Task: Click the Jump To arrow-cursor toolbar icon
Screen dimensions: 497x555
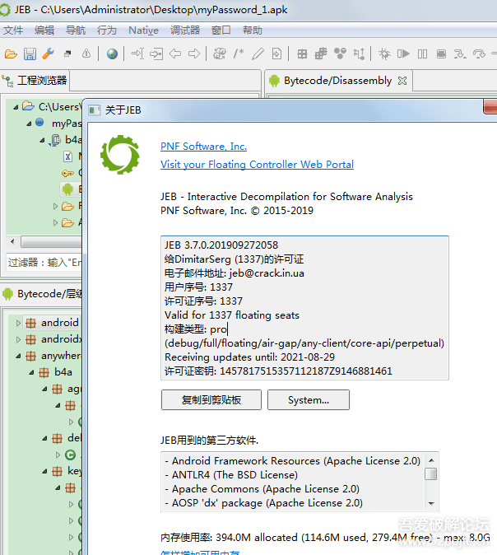Action: click(137, 54)
